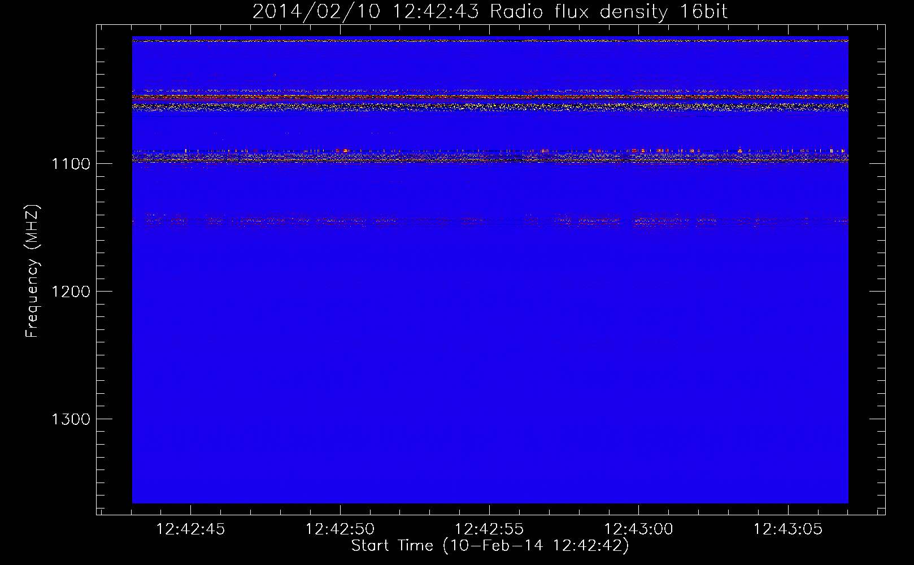Click the 12:43:05 time tick label

pos(788,529)
